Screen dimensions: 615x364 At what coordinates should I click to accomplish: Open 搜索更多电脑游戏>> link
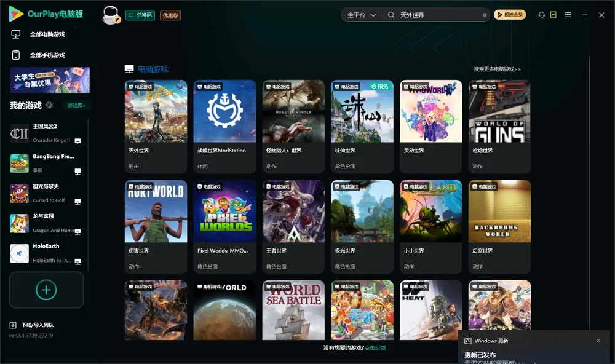click(x=497, y=69)
